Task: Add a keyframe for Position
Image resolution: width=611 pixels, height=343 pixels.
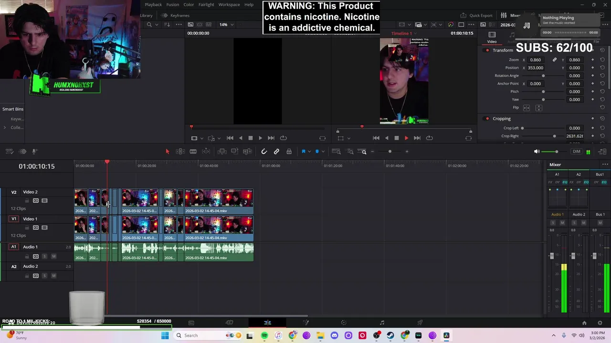Action: point(592,68)
